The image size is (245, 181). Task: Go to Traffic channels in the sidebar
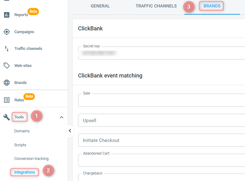(x=28, y=49)
